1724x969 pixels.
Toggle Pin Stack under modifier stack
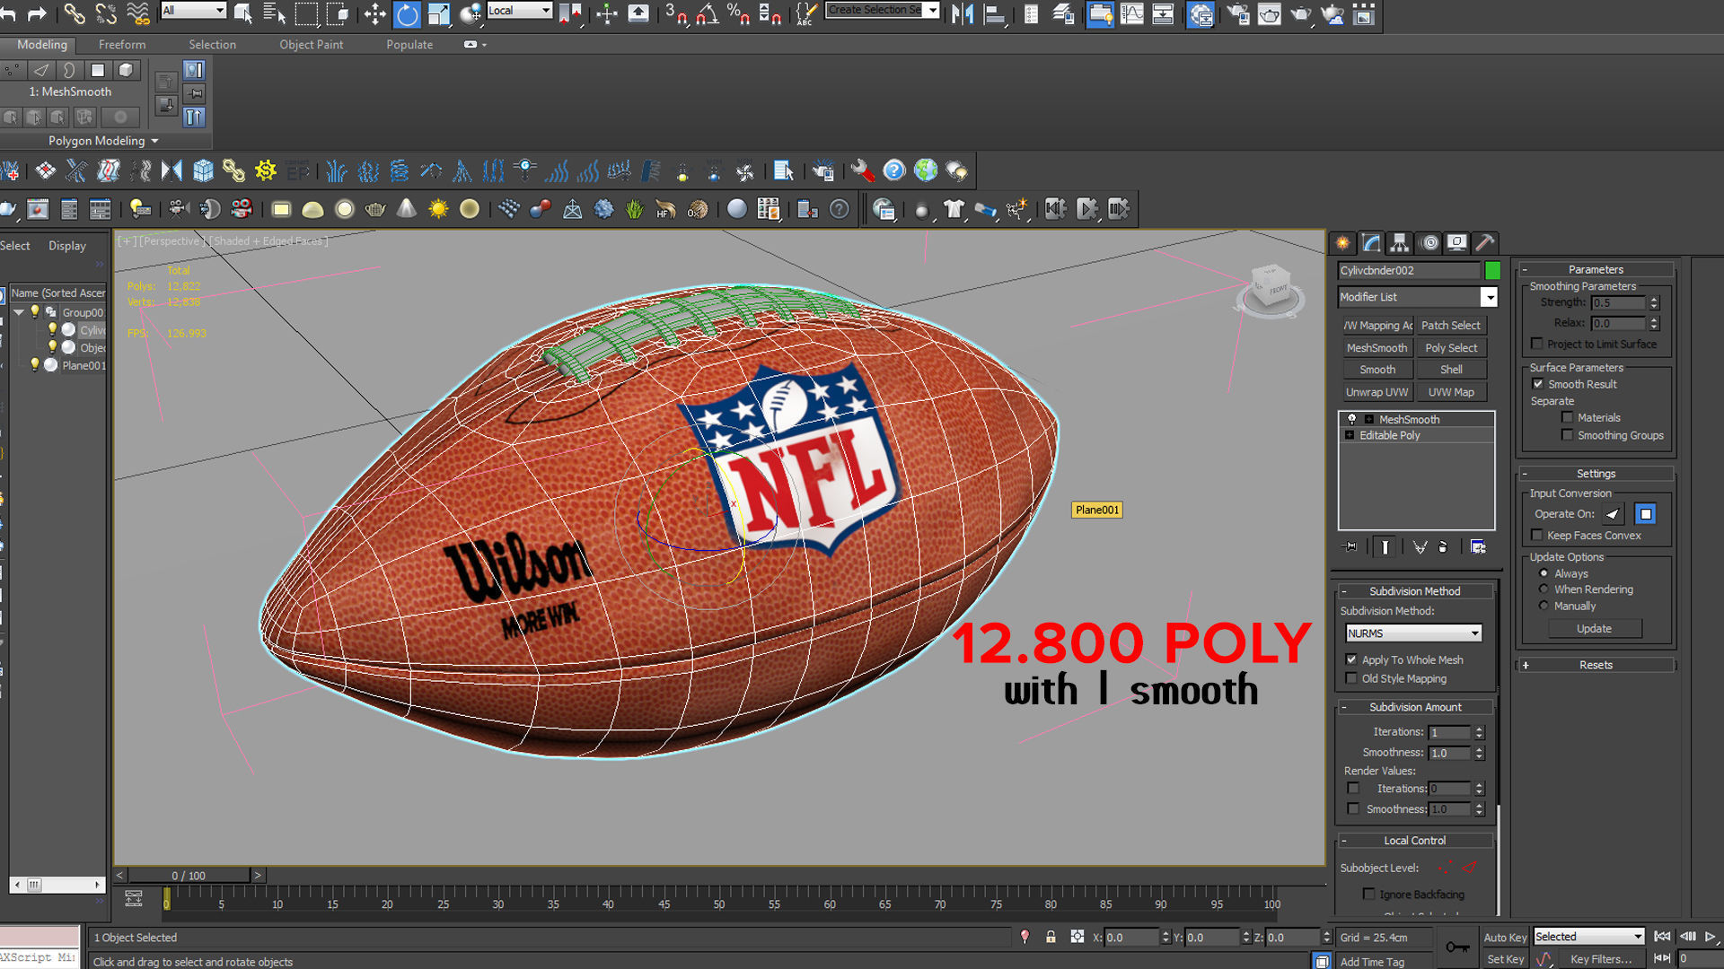(1350, 546)
